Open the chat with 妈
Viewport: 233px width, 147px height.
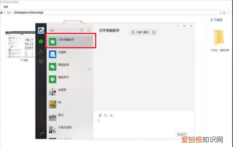click(x=70, y=104)
